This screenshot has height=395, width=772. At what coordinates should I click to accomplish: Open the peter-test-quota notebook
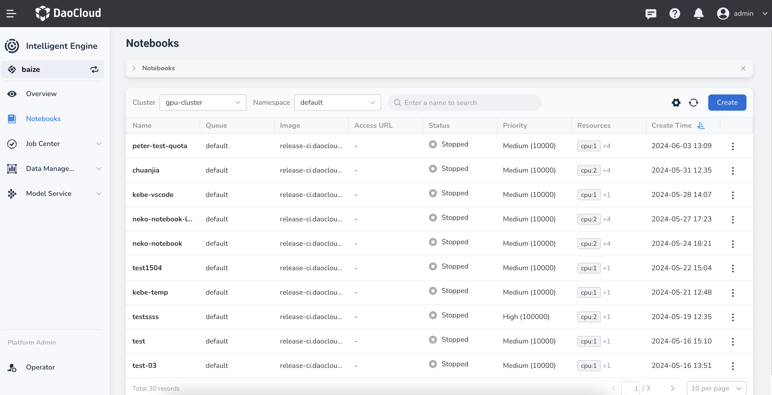pos(160,146)
